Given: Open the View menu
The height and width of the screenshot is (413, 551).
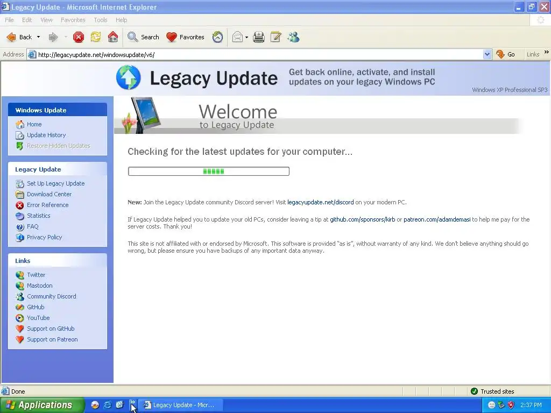Looking at the screenshot, I should (46, 20).
